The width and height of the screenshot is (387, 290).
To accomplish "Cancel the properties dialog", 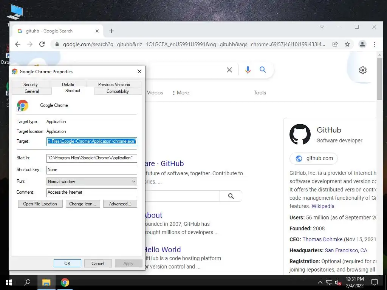I will coord(98,263).
